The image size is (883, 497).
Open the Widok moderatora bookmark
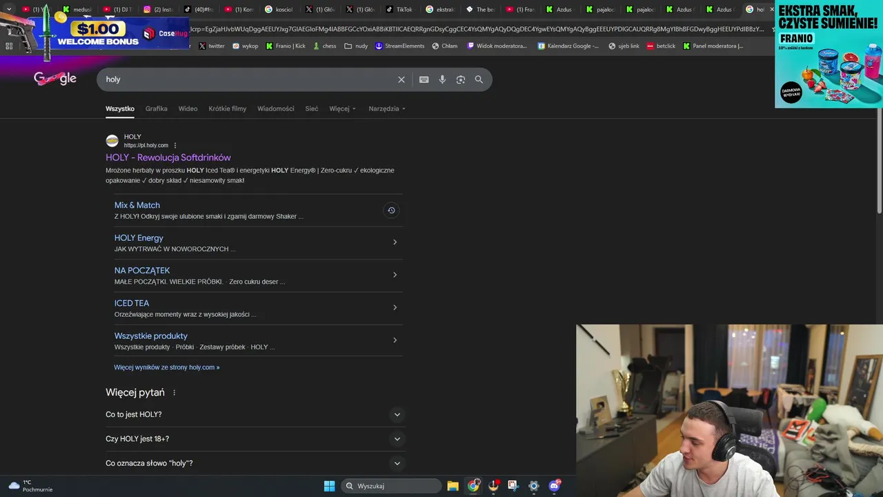(497, 46)
